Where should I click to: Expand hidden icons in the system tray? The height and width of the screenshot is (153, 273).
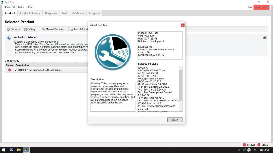(x=239, y=150)
